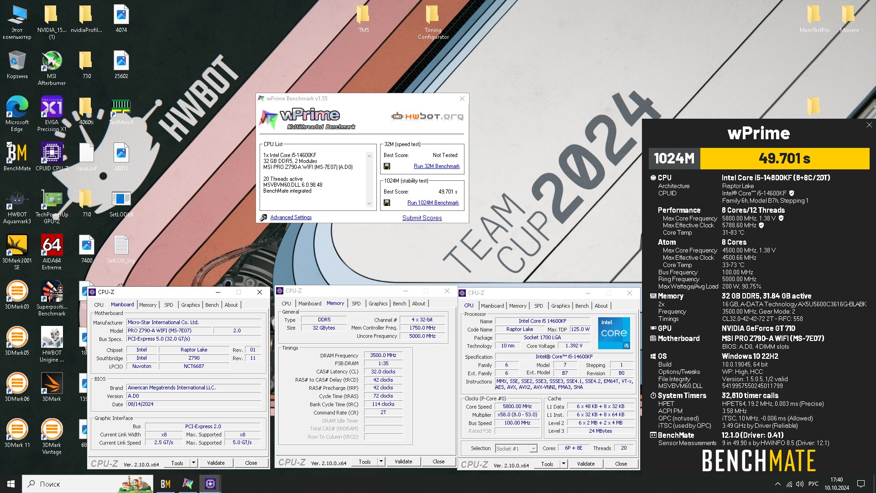Open TechPowerUp GPU-Z desktop icon

point(52,206)
